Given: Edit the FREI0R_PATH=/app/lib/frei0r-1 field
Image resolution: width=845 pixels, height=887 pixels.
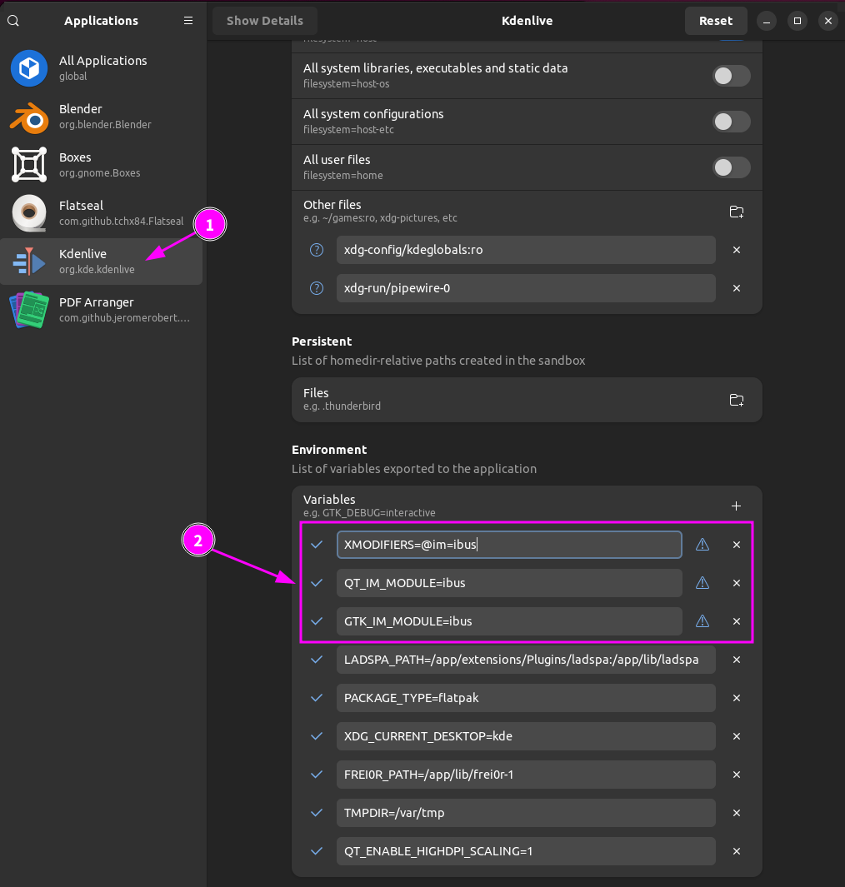Looking at the screenshot, I should coord(526,775).
